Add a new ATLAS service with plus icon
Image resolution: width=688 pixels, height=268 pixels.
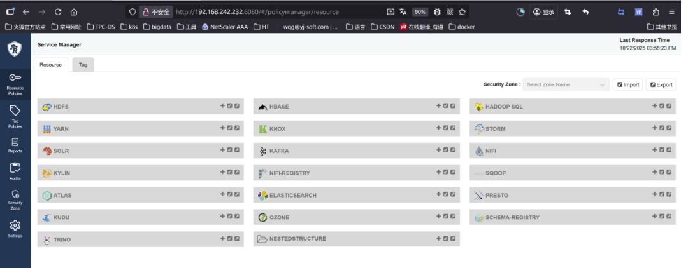(222, 194)
